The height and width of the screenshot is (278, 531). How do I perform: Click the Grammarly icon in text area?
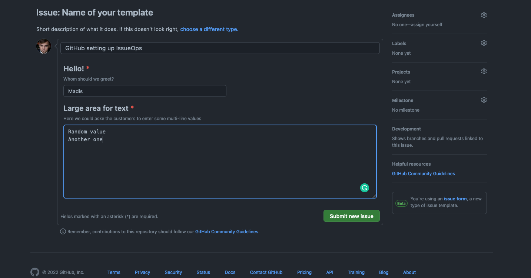(365, 188)
